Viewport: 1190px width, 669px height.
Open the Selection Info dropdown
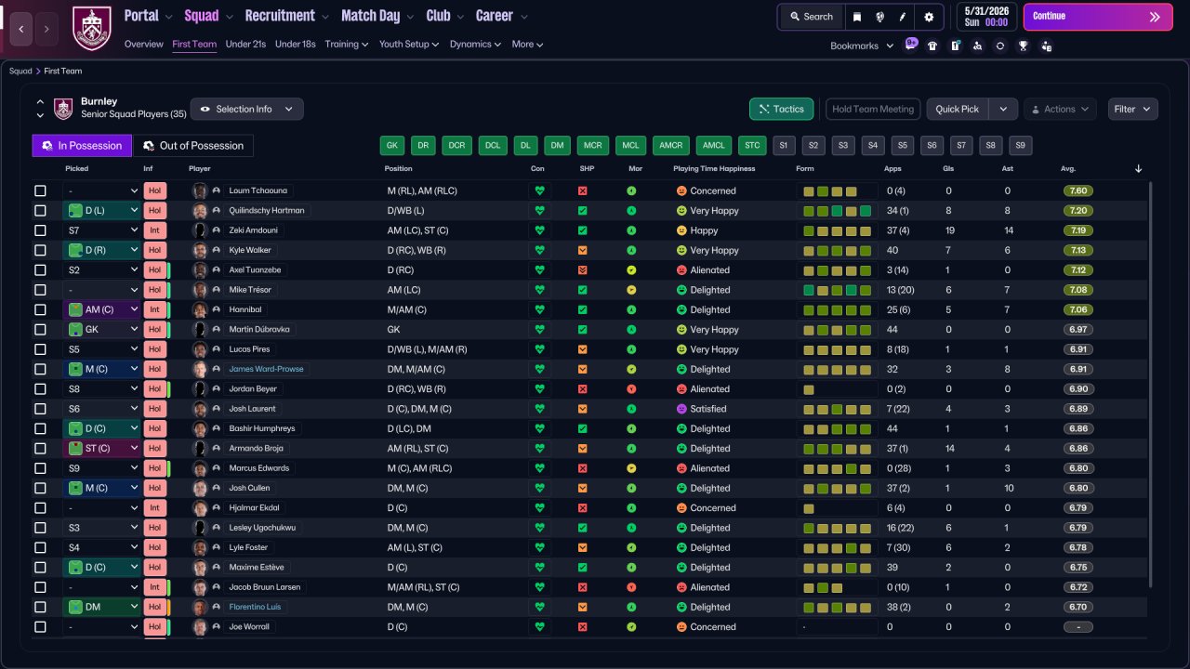coord(246,109)
